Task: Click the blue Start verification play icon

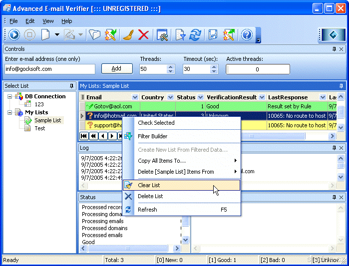Action: coord(14,34)
